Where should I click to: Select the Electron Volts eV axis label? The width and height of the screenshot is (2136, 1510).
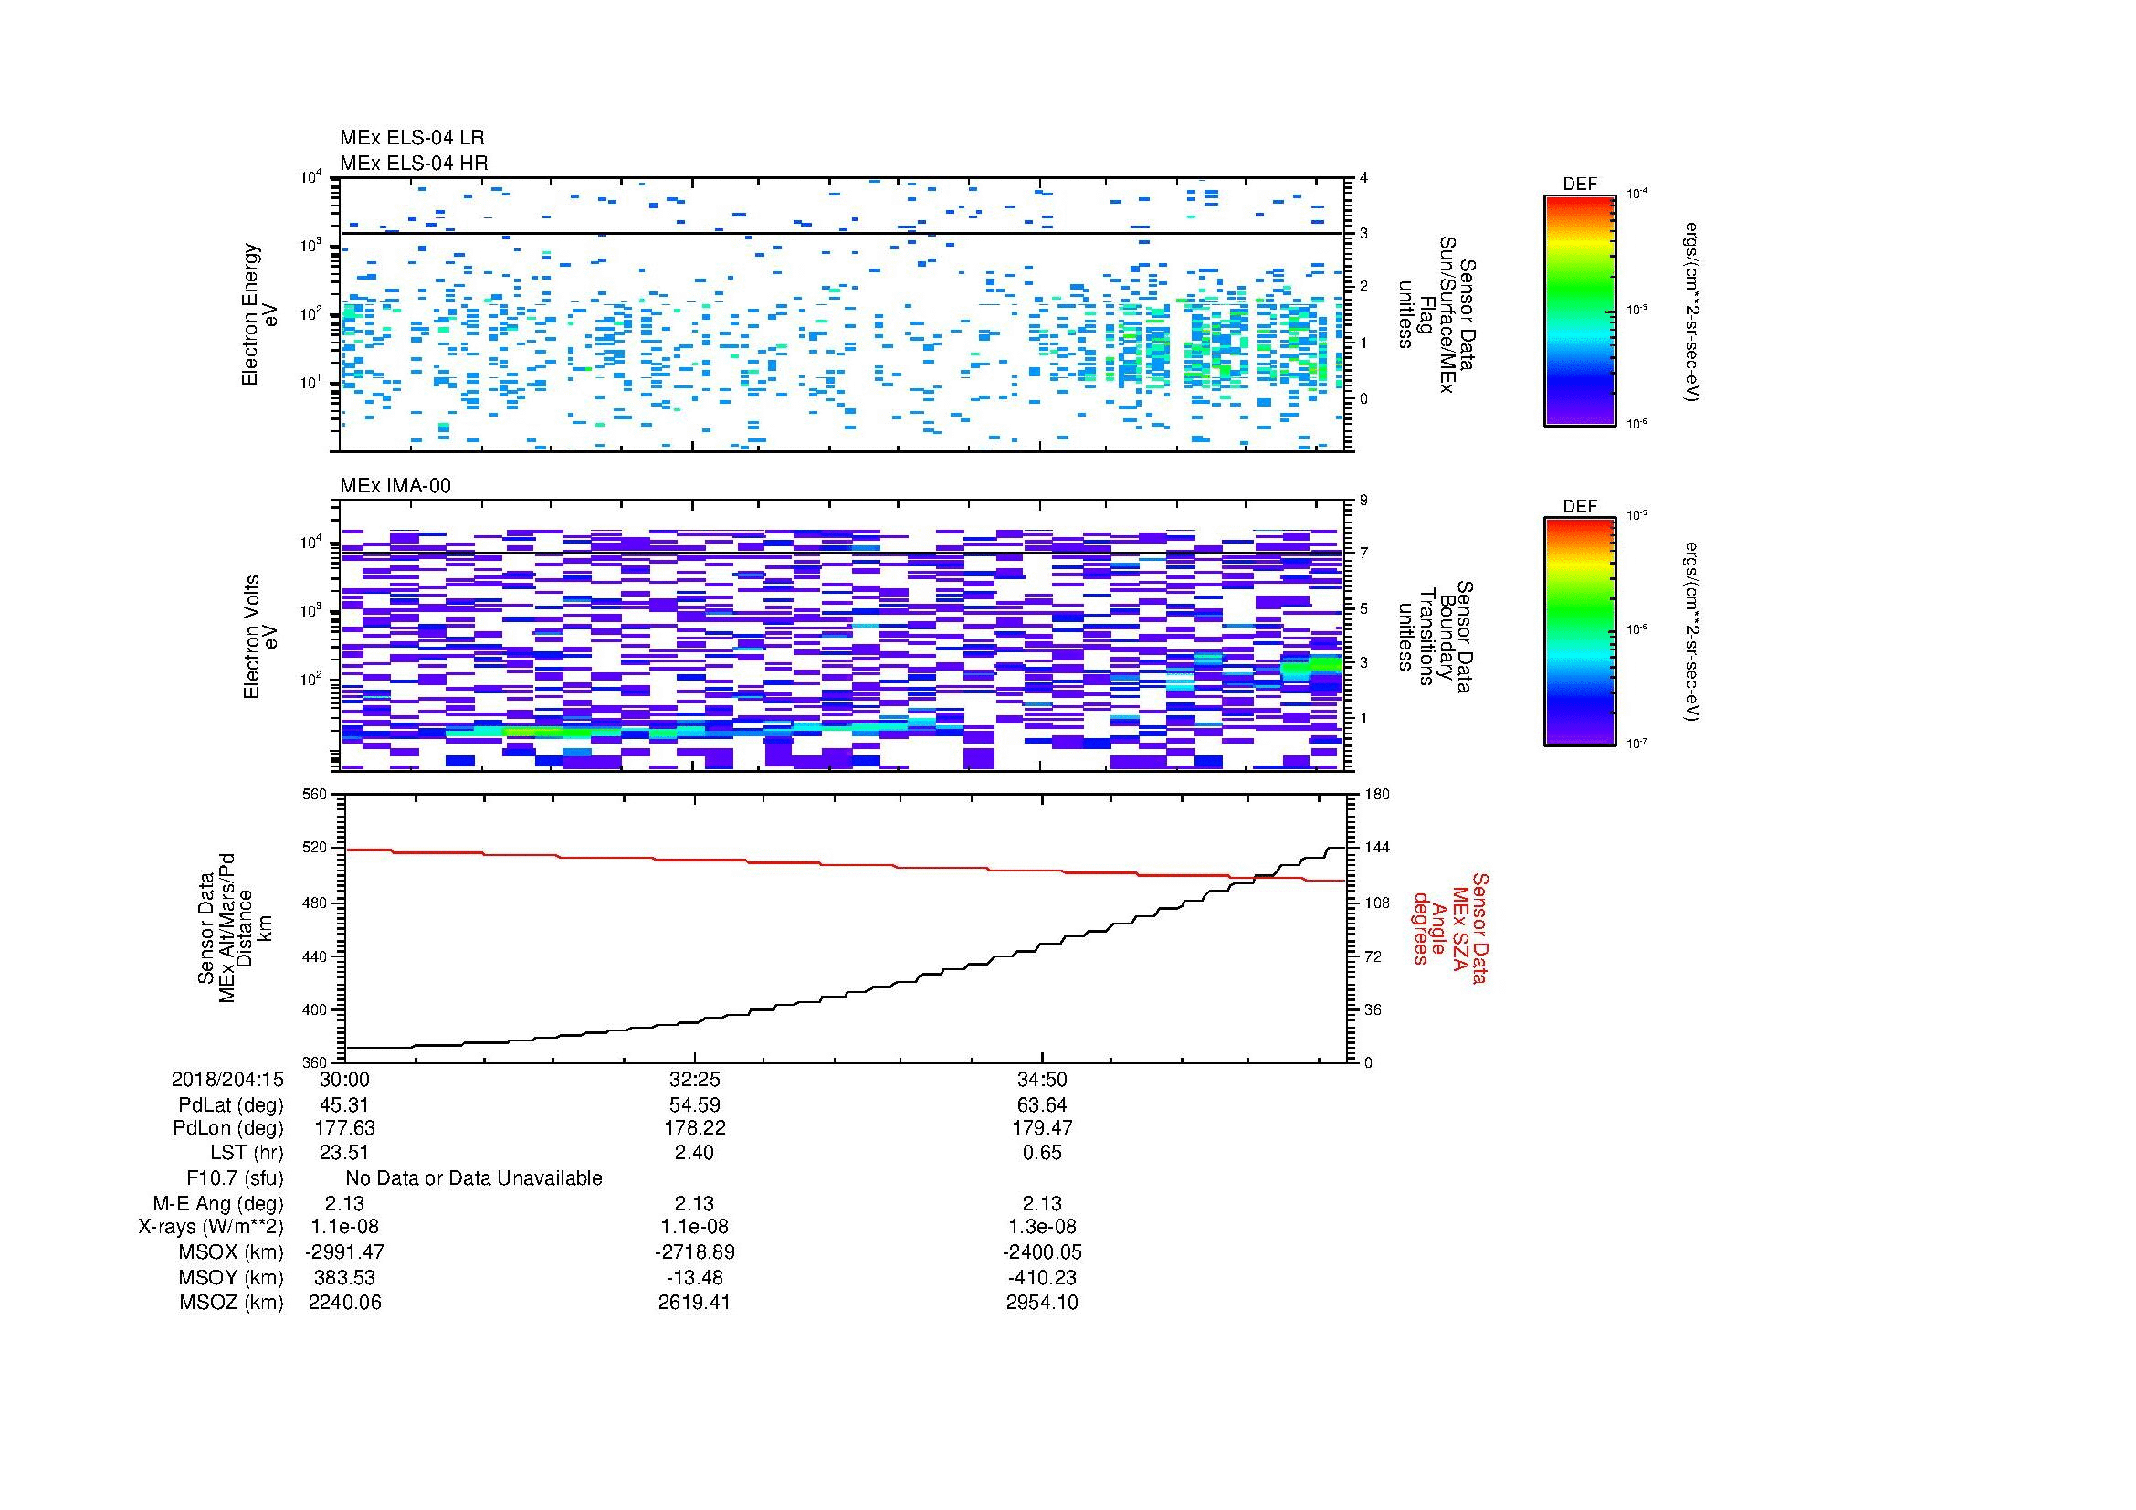(259, 637)
